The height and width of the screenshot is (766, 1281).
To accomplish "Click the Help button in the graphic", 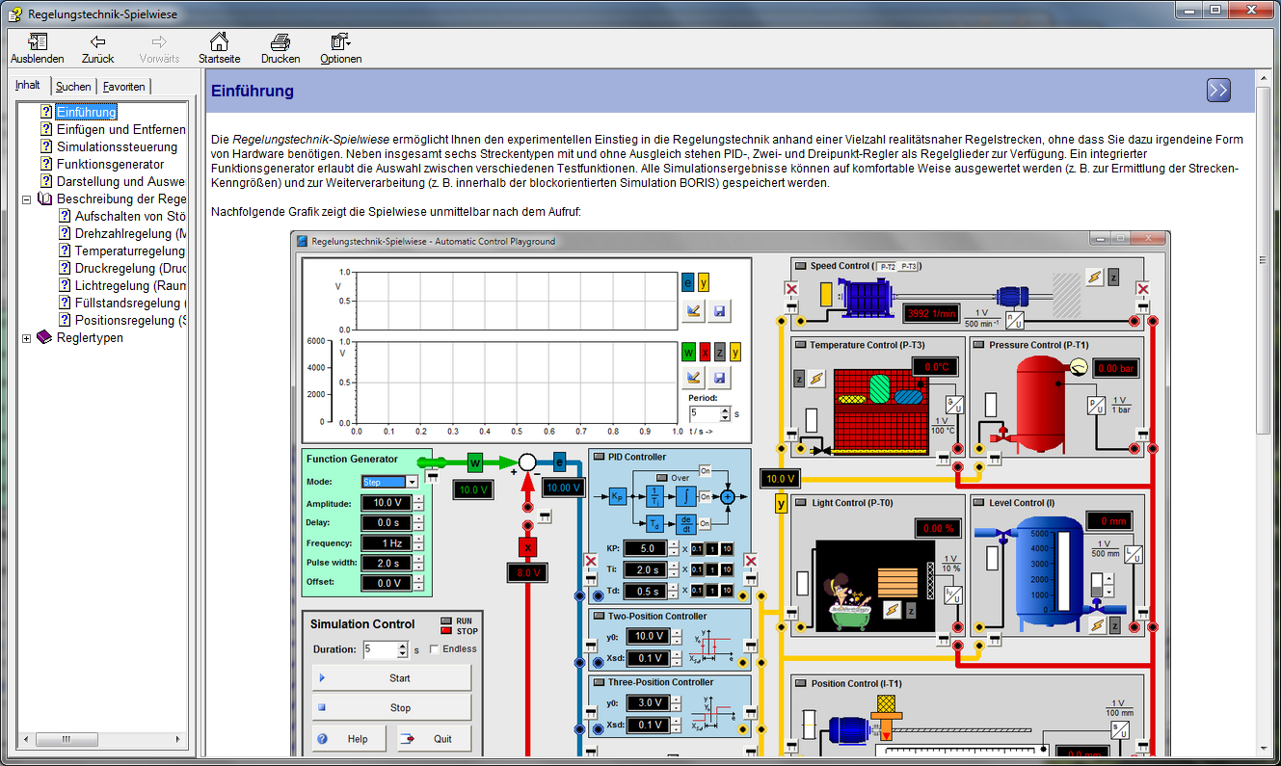I will coord(350,739).
